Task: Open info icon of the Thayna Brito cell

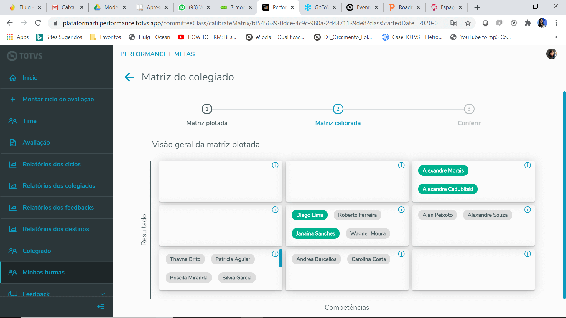Action: click(275, 254)
